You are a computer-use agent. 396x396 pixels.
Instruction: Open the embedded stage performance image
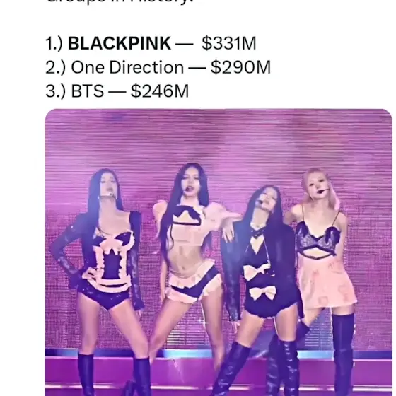[219, 252]
